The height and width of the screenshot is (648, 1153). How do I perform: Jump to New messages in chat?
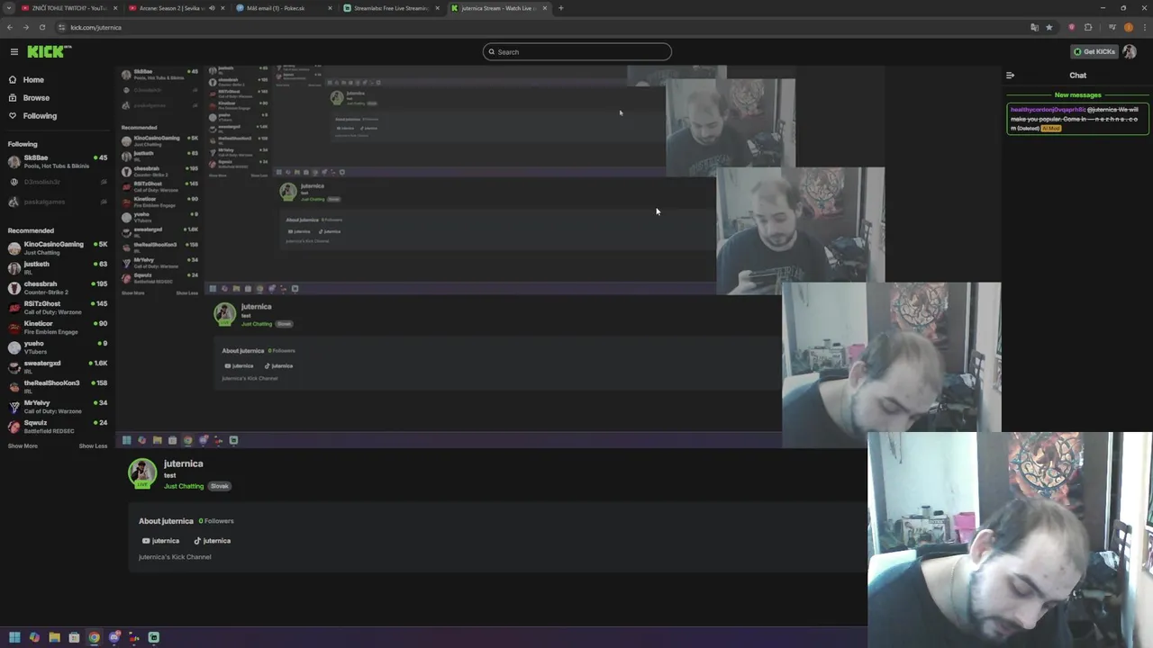pos(1077,95)
